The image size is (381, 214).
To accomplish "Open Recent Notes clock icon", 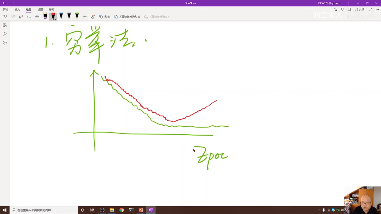I will pos(5,43).
